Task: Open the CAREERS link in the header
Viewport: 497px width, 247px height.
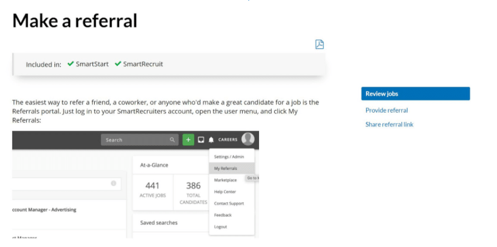Action: (x=228, y=140)
